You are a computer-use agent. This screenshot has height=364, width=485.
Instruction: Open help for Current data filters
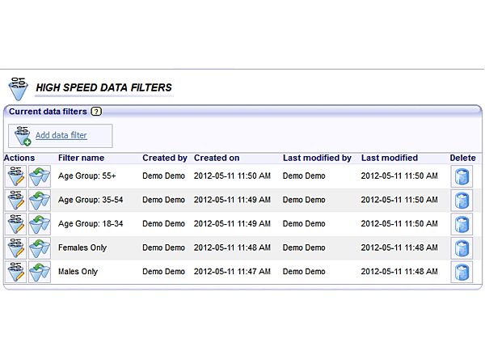[x=96, y=112]
